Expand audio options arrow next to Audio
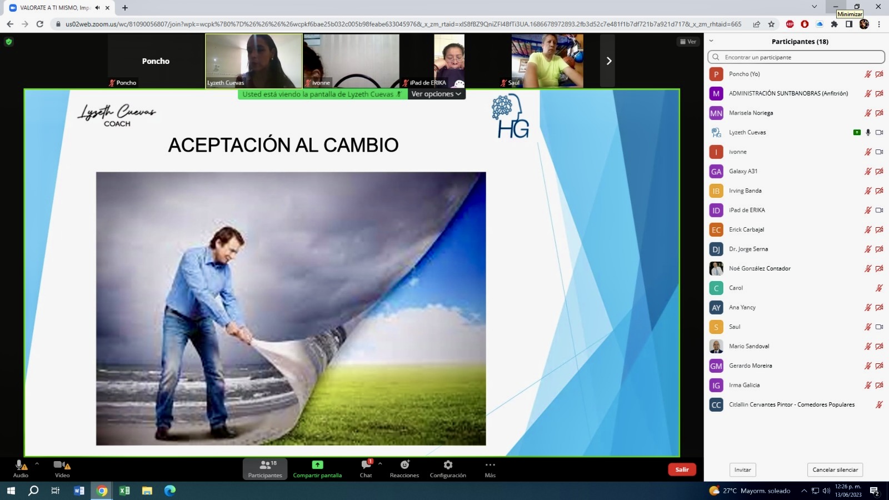The height and width of the screenshot is (500, 889). point(37,463)
